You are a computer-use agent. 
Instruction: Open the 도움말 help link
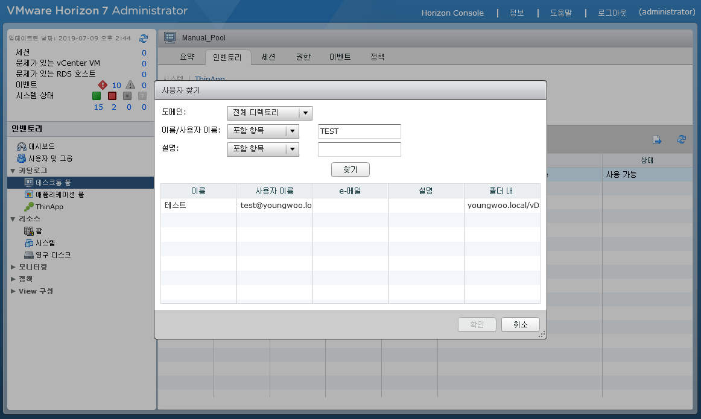tap(561, 13)
